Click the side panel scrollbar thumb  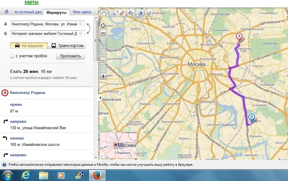click(x=96, y=40)
